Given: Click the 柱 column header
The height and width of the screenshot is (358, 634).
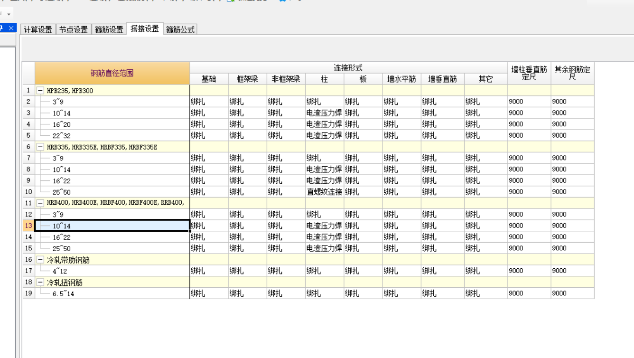Looking at the screenshot, I should tap(325, 79).
